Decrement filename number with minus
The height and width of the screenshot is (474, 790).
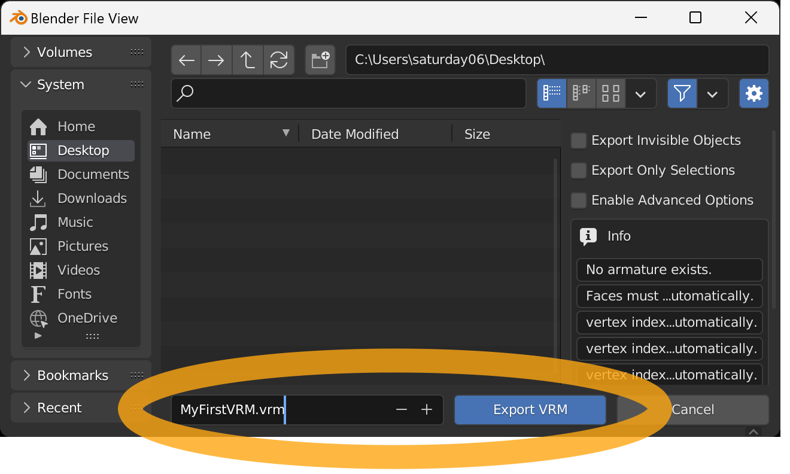coord(402,410)
